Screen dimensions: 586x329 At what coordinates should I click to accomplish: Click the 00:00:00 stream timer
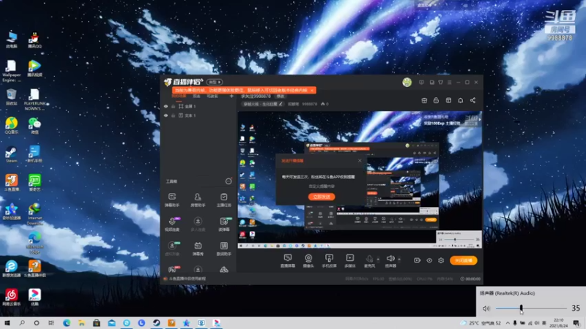point(470,279)
